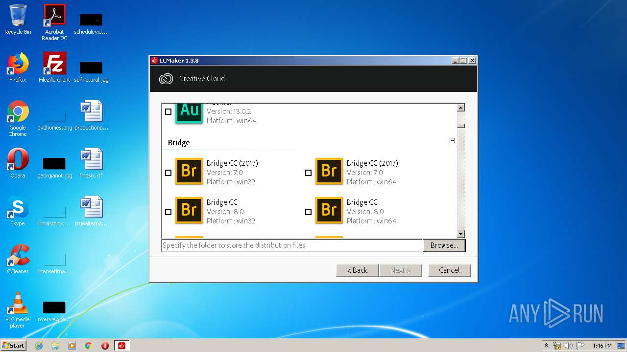Viewport: 627px width, 352px height.
Task: Open Acrobat Reader DC desktop shortcut
Action: [54, 22]
